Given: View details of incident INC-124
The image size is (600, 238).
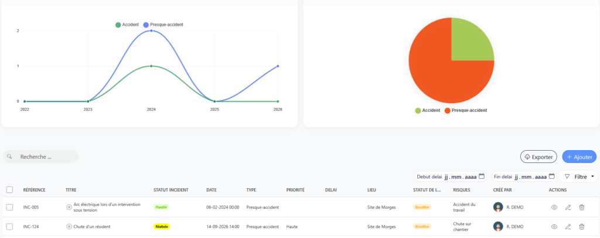Looking at the screenshot, I should [x=554, y=226].
